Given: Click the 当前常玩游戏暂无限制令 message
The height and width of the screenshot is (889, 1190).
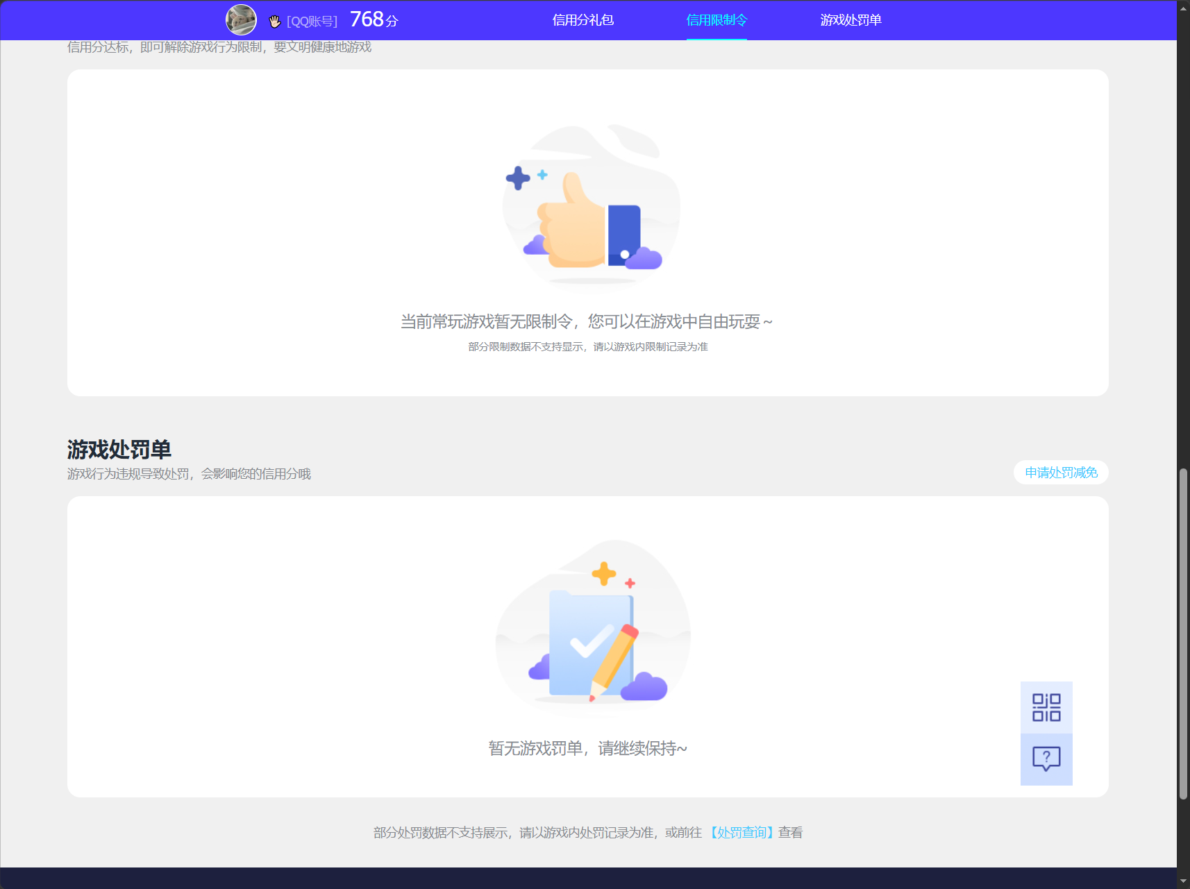Looking at the screenshot, I should 587,321.
